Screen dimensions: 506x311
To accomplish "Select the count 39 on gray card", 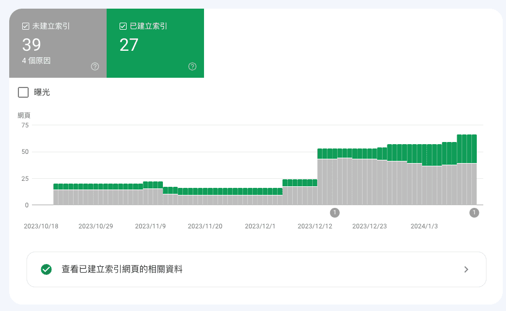I will pos(31,45).
